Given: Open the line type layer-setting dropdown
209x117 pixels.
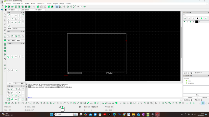Looking at the screenshot, I should point(38,10).
